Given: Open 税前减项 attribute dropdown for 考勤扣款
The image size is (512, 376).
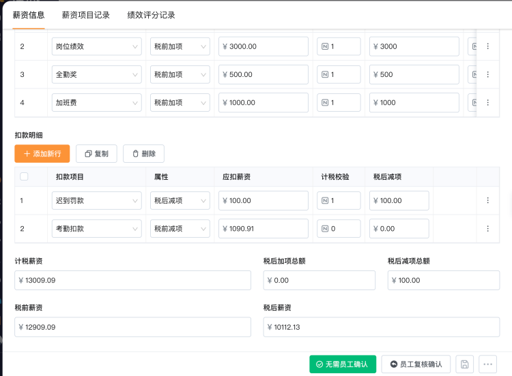Looking at the screenshot, I should (x=180, y=229).
